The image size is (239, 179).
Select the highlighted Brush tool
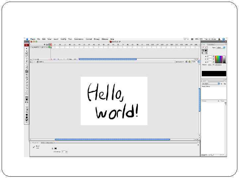click(x=27, y=72)
